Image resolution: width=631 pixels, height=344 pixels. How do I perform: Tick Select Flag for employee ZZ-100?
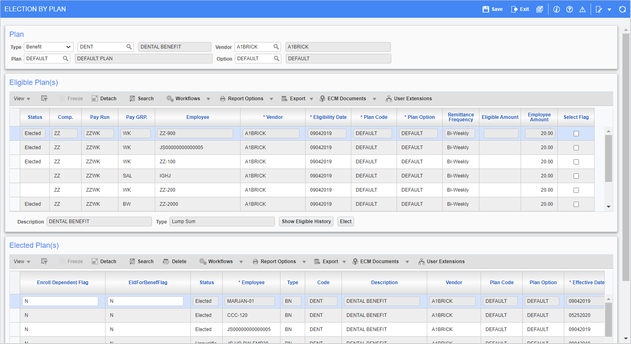[576, 162]
